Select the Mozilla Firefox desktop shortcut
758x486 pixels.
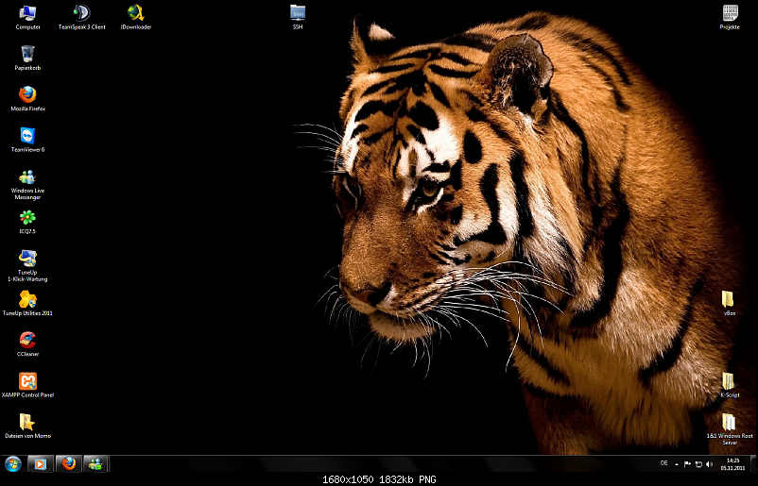pyautogui.click(x=27, y=99)
